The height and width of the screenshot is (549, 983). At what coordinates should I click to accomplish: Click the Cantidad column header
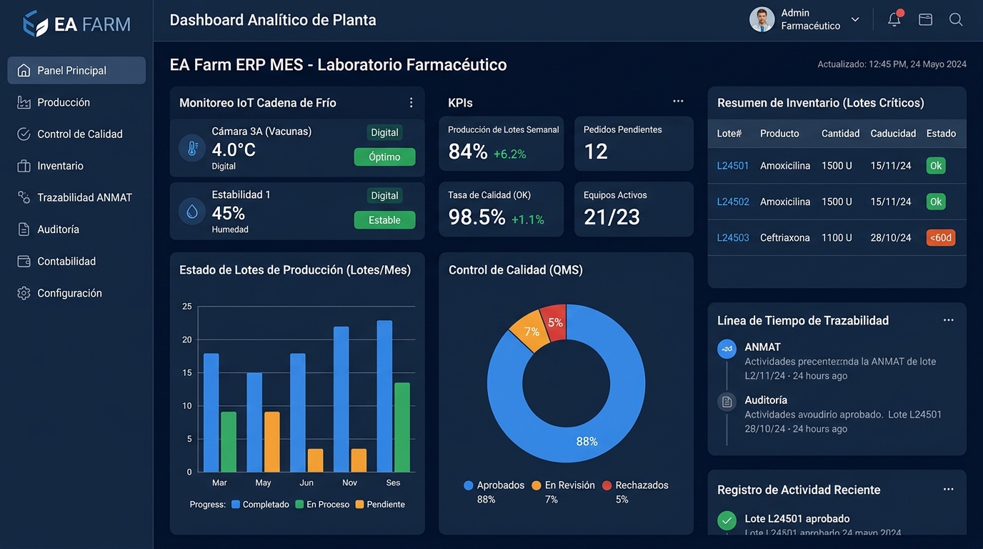840,134
